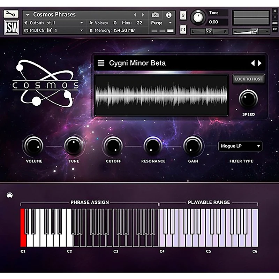Screen dimensions: 279x279
Task: Go to previous instrument arrow in header
Action: point(135,15)
